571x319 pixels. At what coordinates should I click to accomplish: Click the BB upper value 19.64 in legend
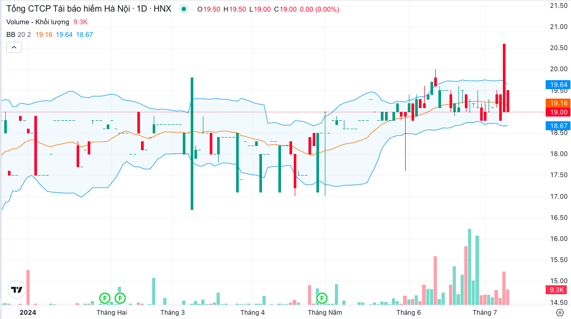(x=64, y=34)
